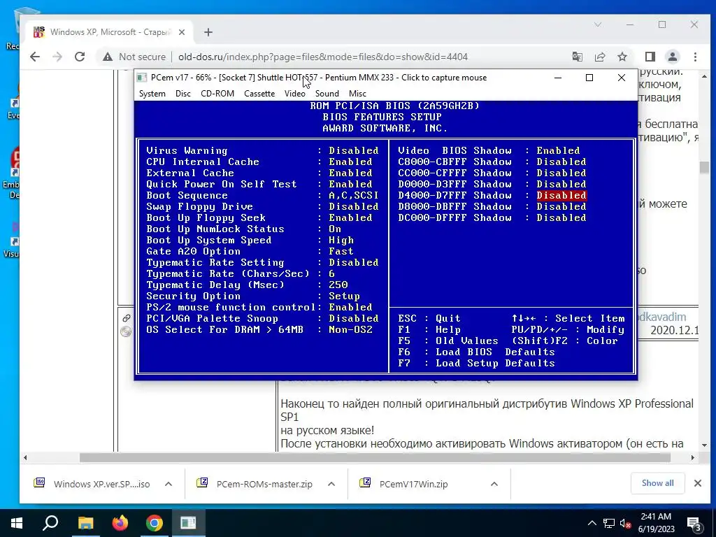
Task: Click Gate A20 Option Fast value
Action: [341, 251]
